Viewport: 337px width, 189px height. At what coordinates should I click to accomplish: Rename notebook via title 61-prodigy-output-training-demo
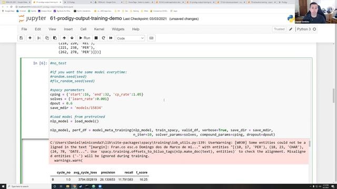point(86,18)
